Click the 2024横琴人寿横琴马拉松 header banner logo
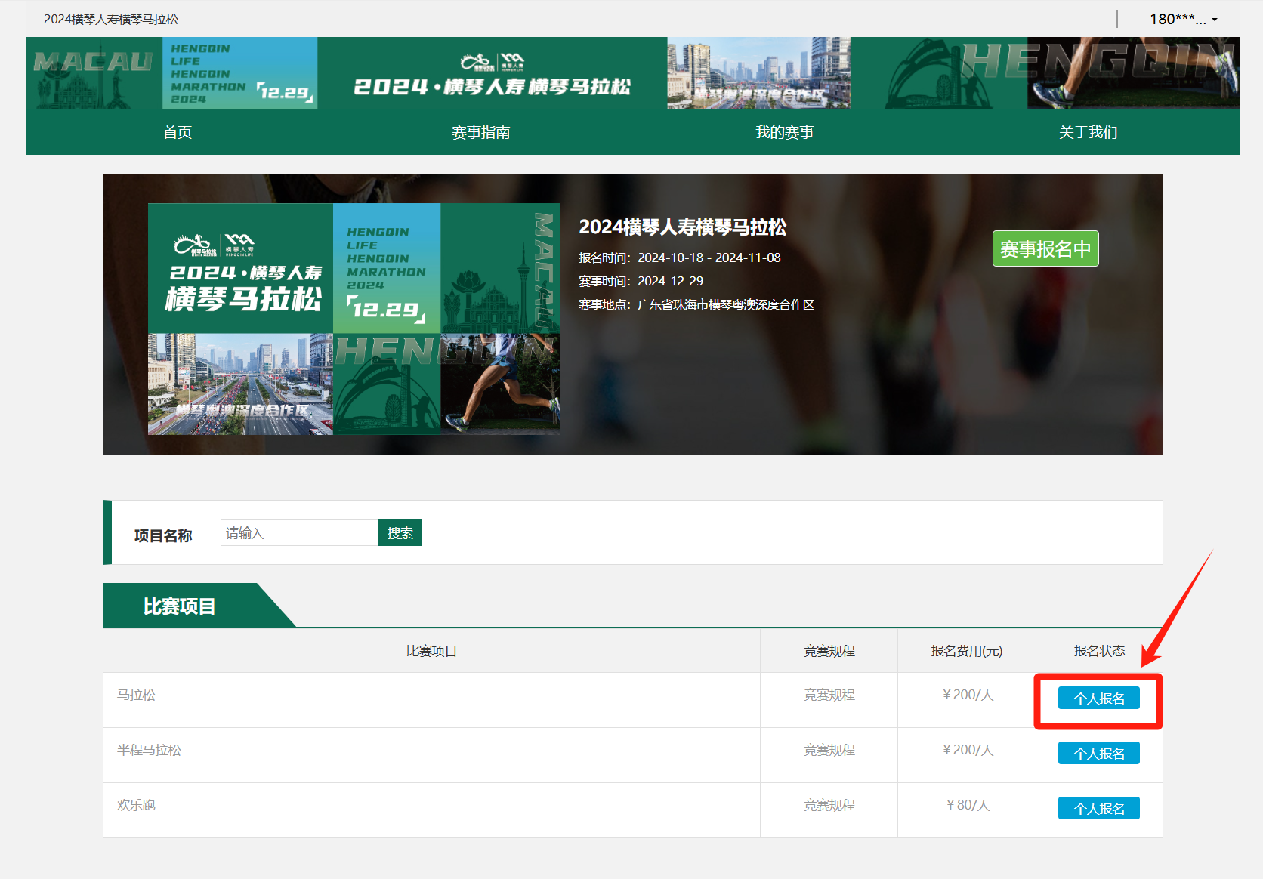The height and width of the screenshot is (879, 1263). 492,74
